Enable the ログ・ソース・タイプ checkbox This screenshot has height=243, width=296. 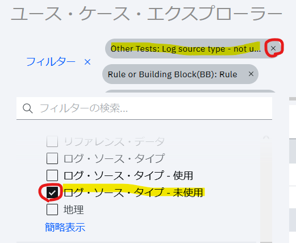pyautogui.click(x=52, y=158)
